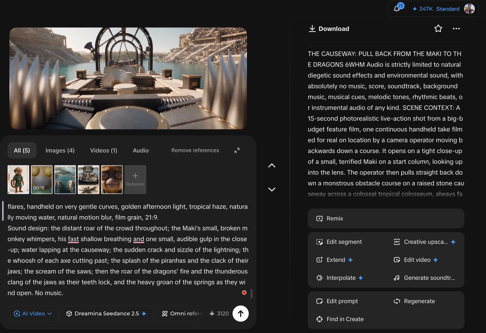Choose Creative upscale option
486x333 pixels.
[x=424, y=242]
